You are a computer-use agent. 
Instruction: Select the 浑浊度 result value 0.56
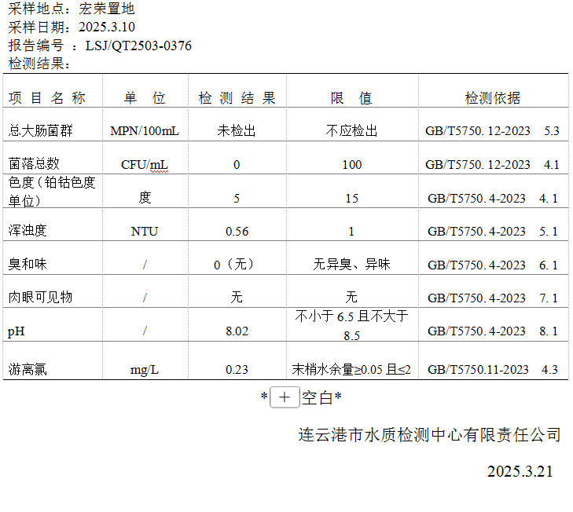point(237,231)
